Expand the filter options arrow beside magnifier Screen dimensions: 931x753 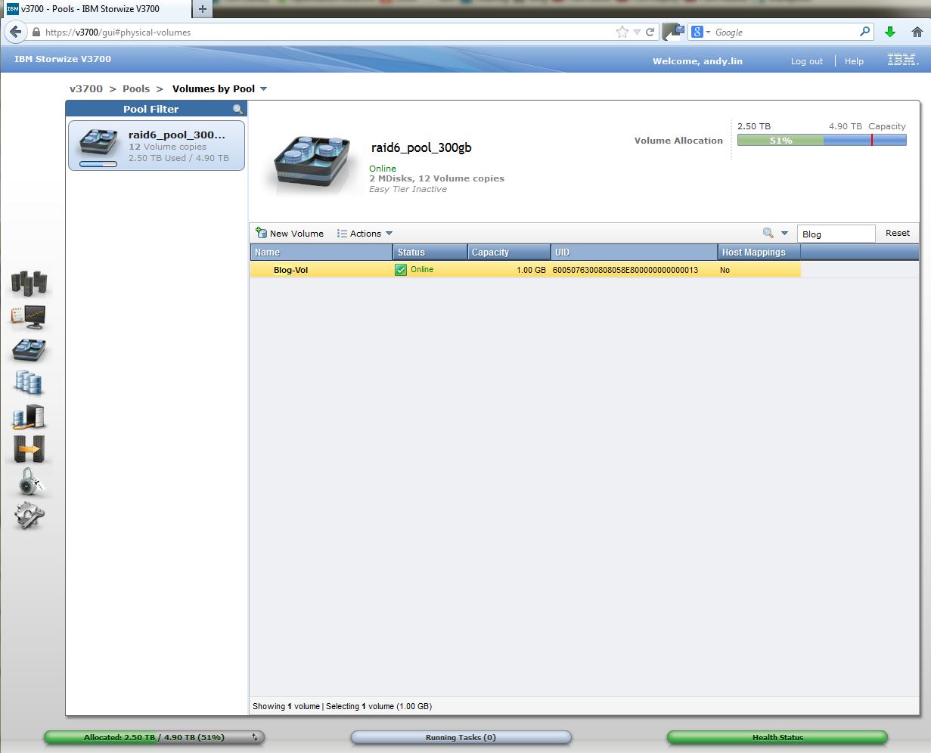coord(784,234)
